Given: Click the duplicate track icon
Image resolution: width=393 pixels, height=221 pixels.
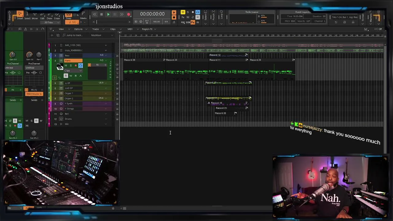Looking at the screenshot, I should pos(58,35).
